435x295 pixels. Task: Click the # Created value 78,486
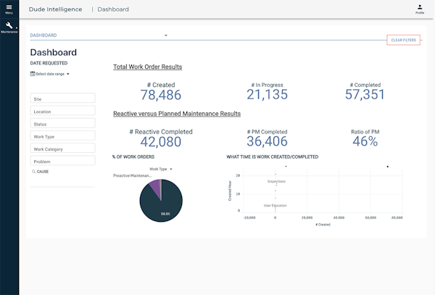point(160,95)
